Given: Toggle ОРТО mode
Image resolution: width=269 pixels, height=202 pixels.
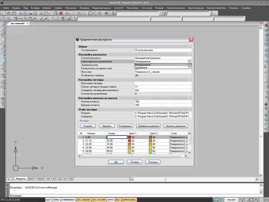Looking at the screenshot, I should 110,200.
